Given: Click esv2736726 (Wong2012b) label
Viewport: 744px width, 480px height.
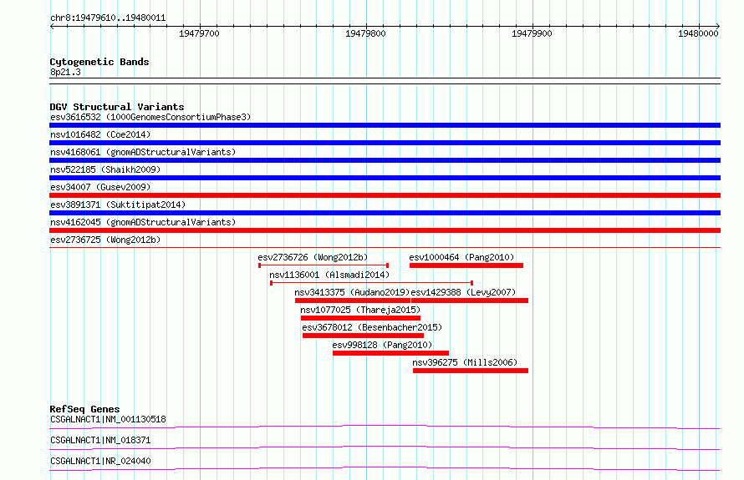Looking at the screenshot, I should coord(313,257).
